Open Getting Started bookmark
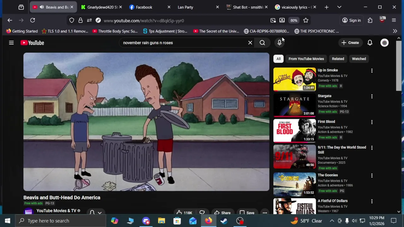Viewport: 404px width, 227px height. (x=22, y=31)
